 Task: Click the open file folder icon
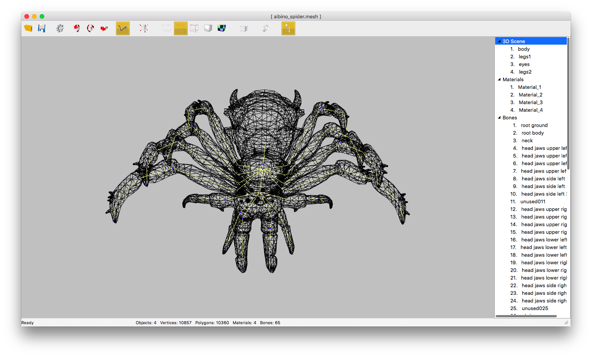coord(28,28)
